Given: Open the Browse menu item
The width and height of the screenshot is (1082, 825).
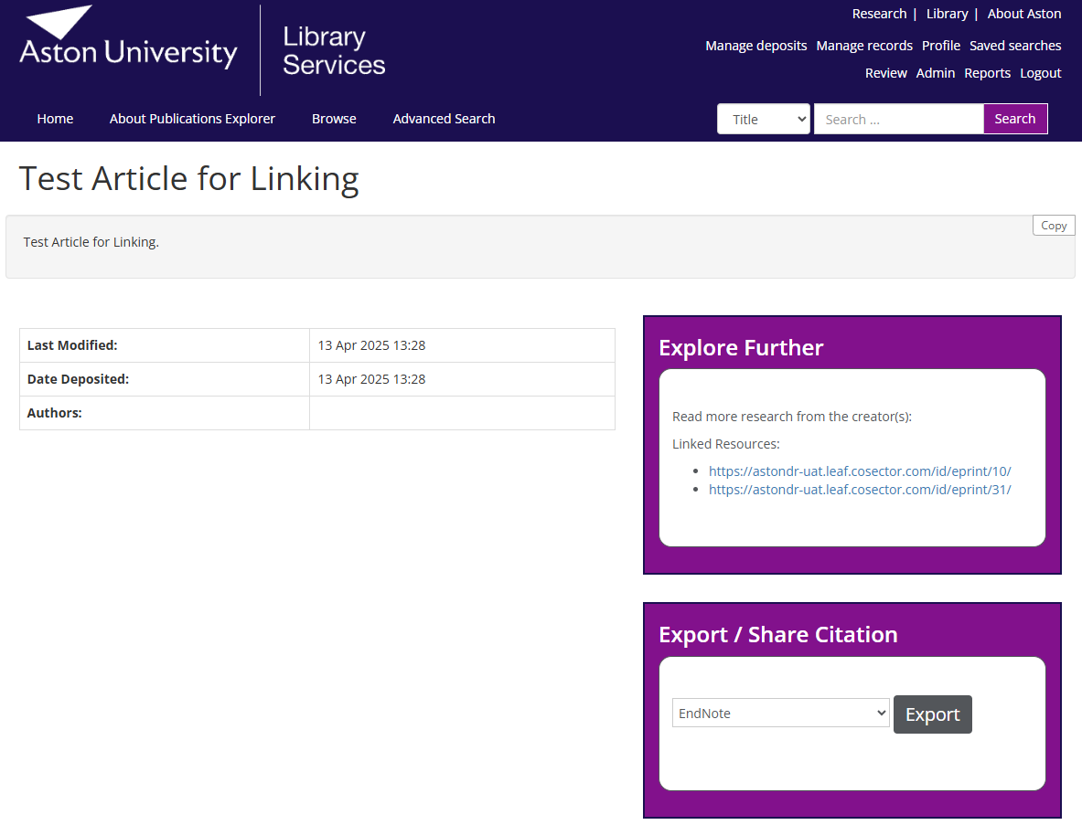Looking at the screenshot, I should pos(334,119).
